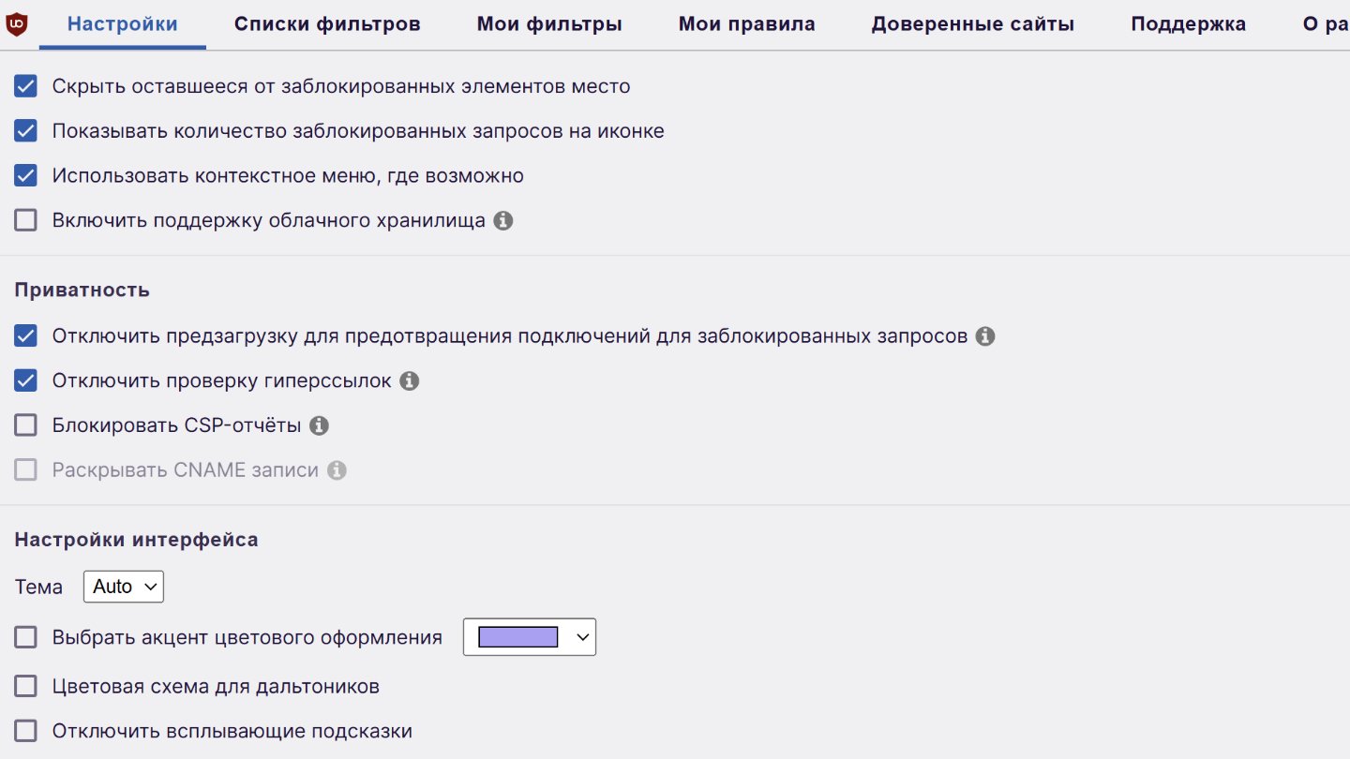Go to the Мои фильтры tab
The image size is (1350, 759).
pyautogui.click(x=549, y=24)
